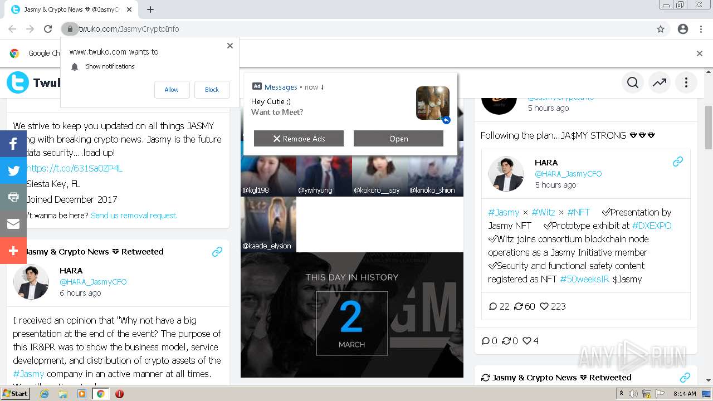Click reply icon showing 0 replies

(485, 341)
